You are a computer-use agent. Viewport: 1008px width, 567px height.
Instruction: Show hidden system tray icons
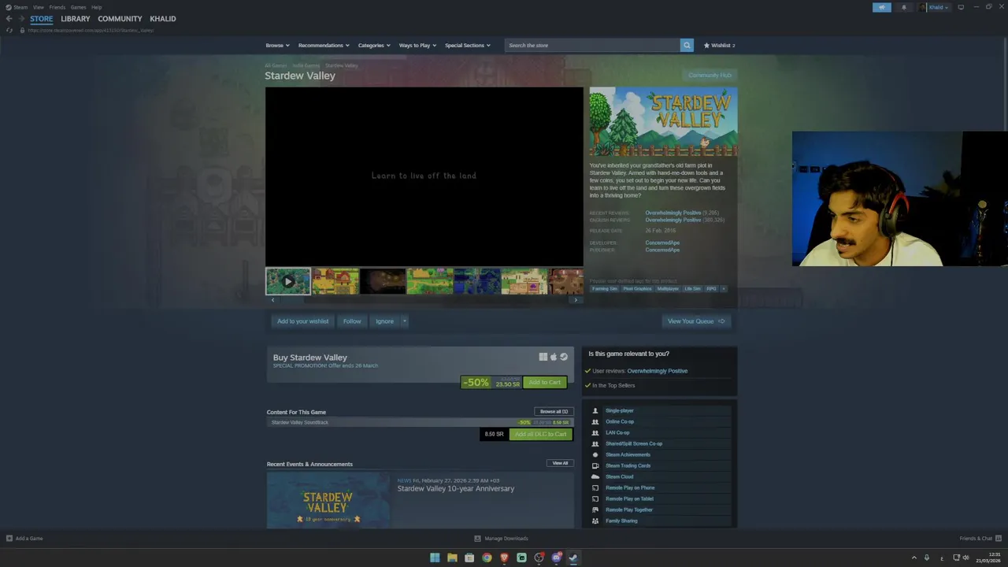(x=914, y=558)
